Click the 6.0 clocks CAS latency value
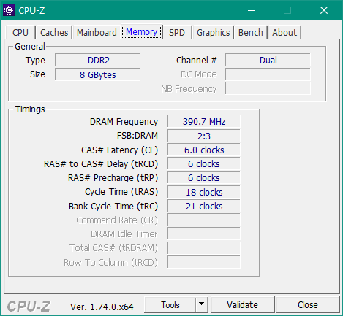Viewport: 343px width, 316px height. tap(204, 150)
